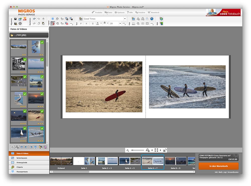Click the globe icon in Foto toolbar
The image size is (251, 186).
tap(152, 19)
